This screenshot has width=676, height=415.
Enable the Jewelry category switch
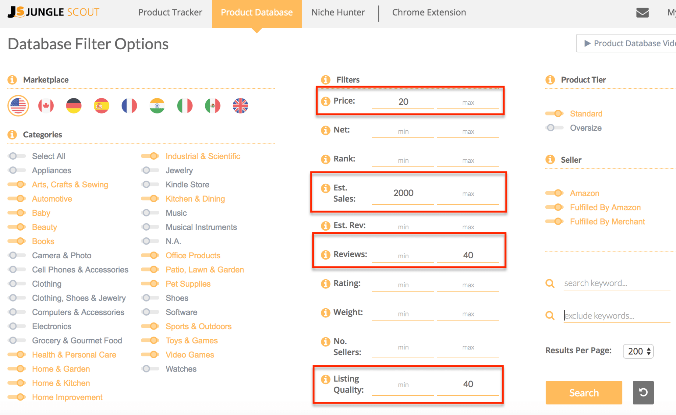click(x=150, y=170)
